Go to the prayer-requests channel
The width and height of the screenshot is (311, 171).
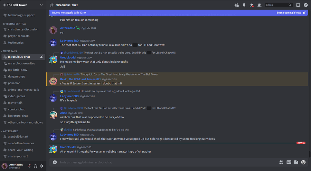pos(19,36)
